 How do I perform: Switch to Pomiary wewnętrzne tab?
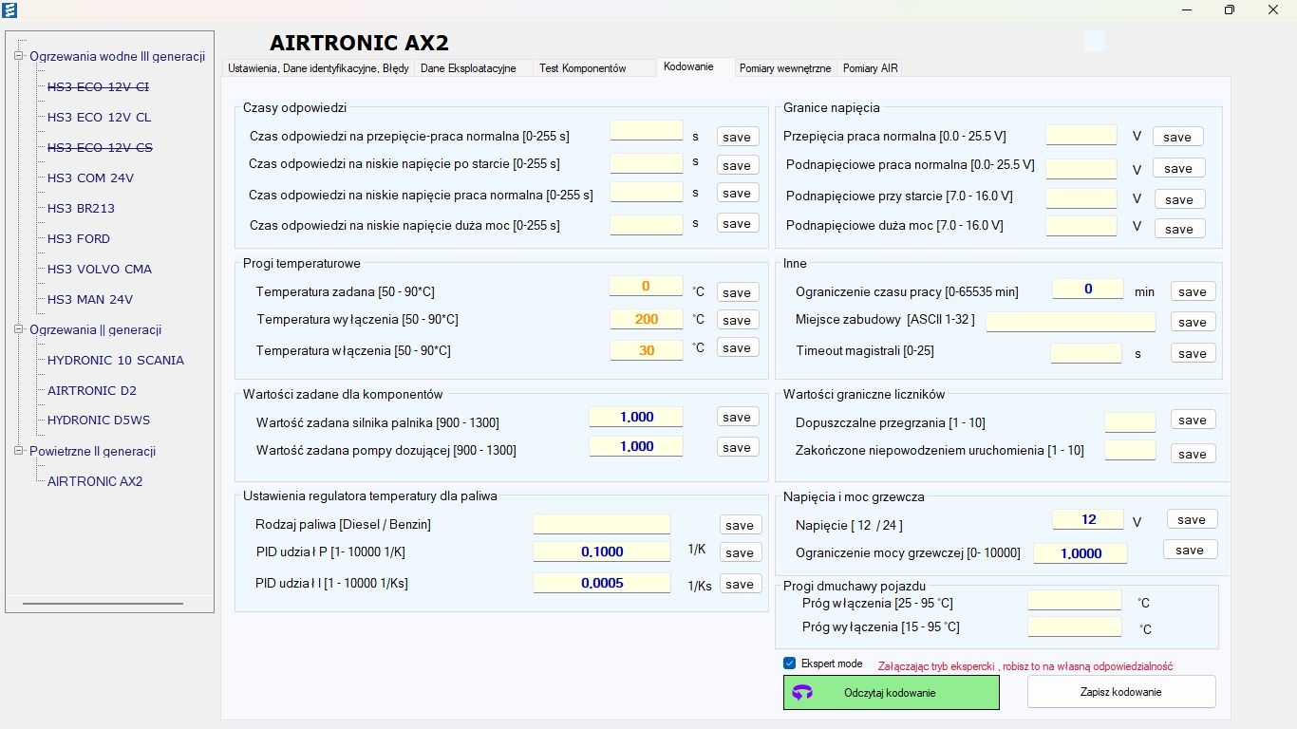pyautogui.click(x=785, y=68)
